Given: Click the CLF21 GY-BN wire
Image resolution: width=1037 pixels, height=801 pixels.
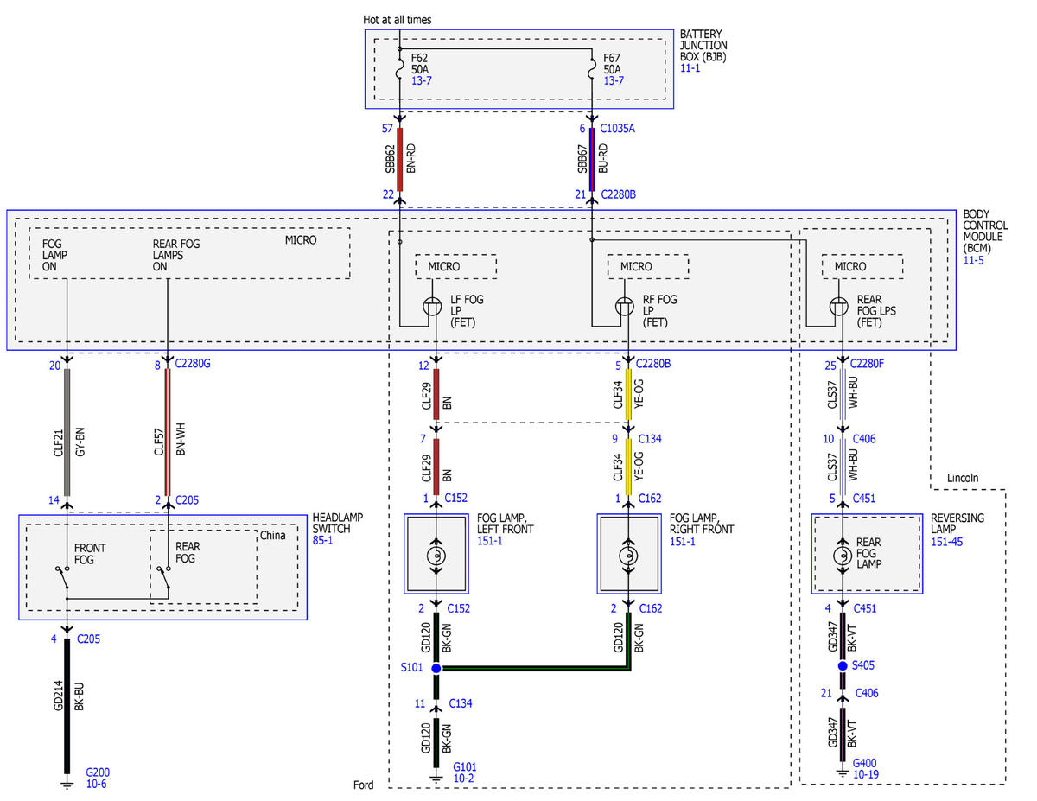Looking at the screenshot, I should pyautogui.click(x=67, y=431).
